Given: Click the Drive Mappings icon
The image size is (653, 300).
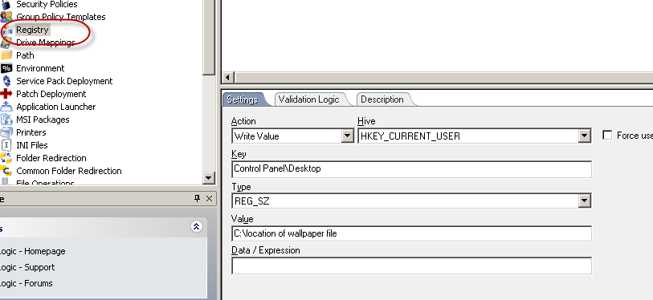Looking at the screenshot, I should 6,43.
